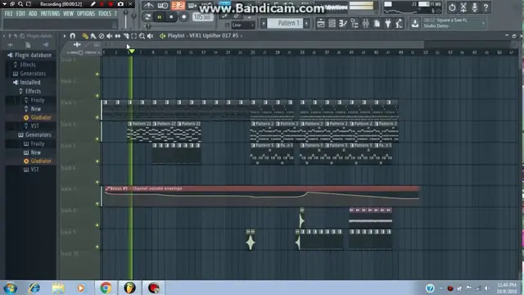
Task: Toggle the 3.2 countdown before recording
Action: [x=178, y=6]
